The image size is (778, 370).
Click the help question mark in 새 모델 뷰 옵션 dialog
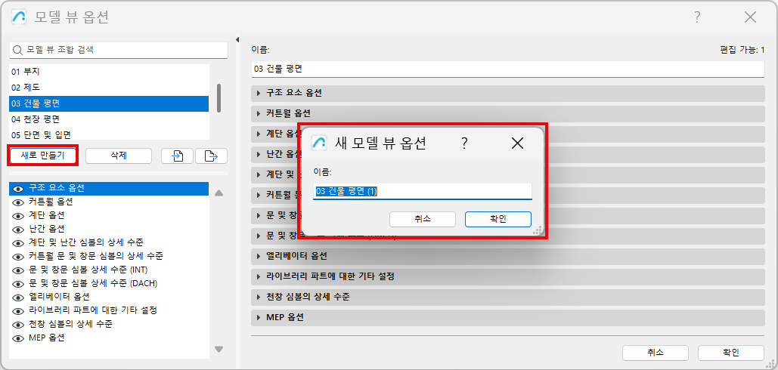[464, 143]
